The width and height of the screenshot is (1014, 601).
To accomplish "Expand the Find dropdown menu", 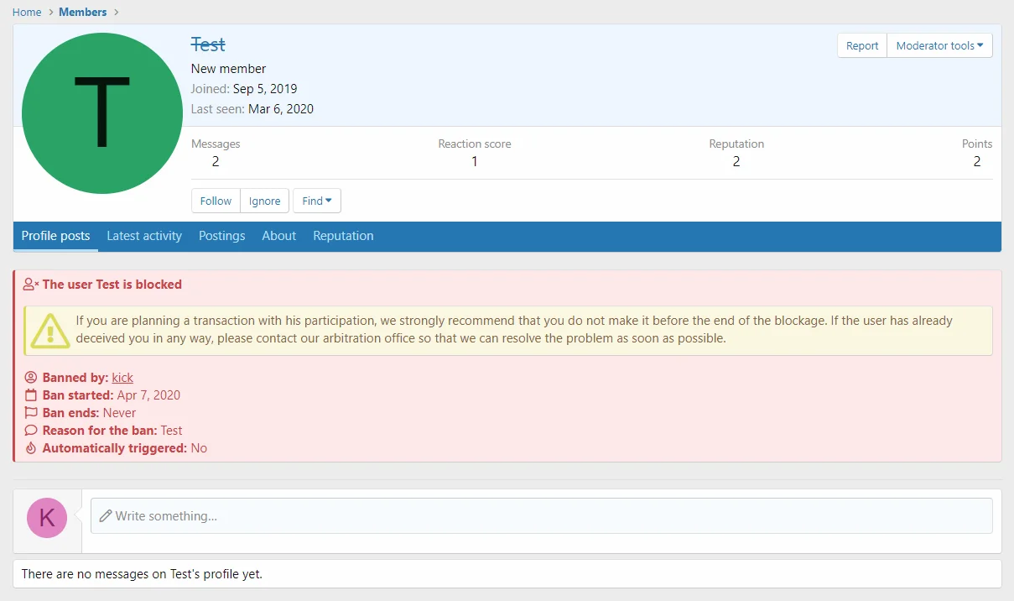I will [x=316, y=201].
